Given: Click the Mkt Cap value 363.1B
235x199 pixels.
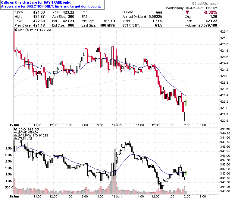Looking at the screenshot, I should (x=109, y=21).
